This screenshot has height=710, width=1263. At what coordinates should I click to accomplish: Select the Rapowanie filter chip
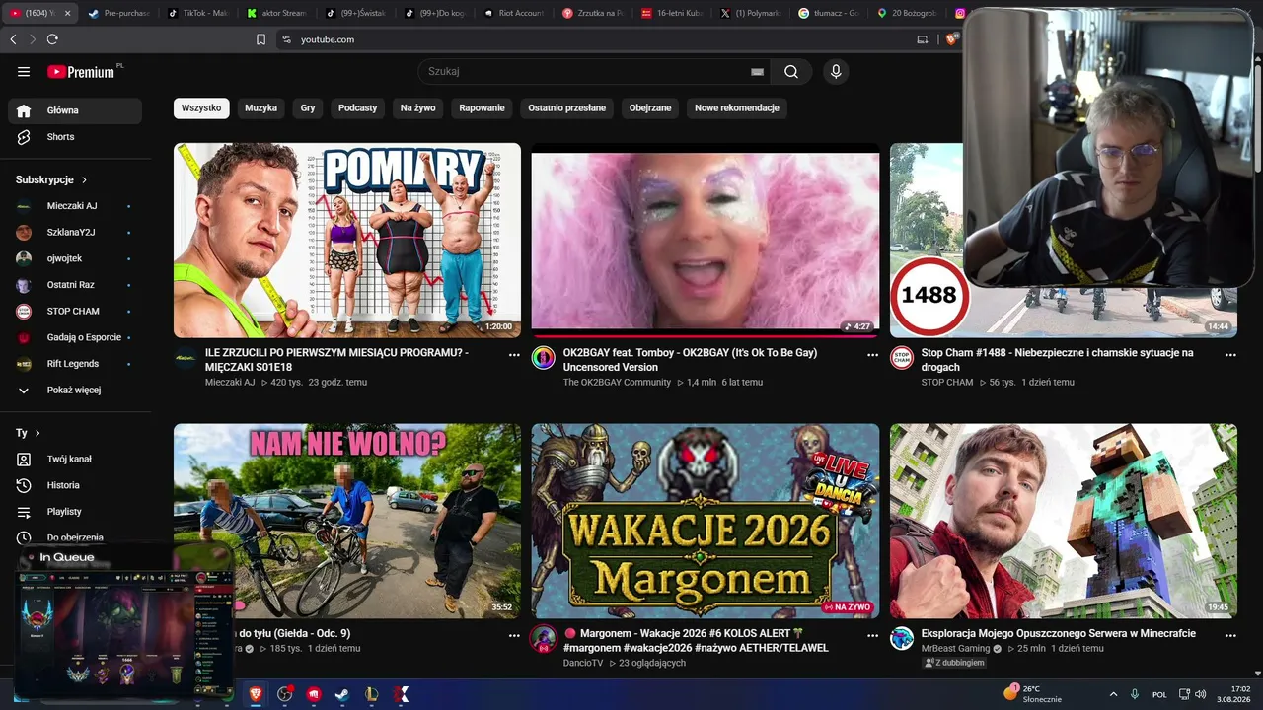(482, 108)
